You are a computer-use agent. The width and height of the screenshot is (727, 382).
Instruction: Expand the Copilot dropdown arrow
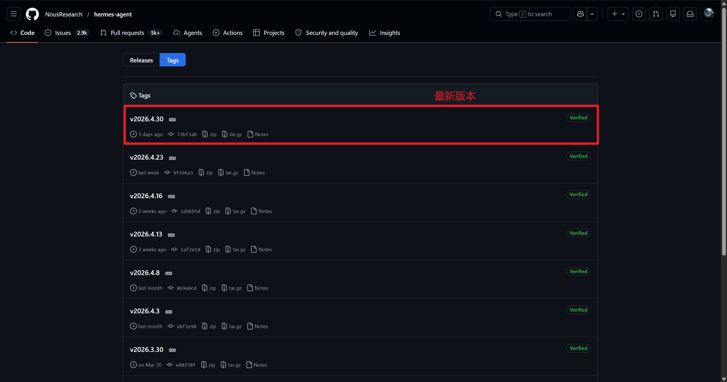pyautogui.click(x=592, y=14)
